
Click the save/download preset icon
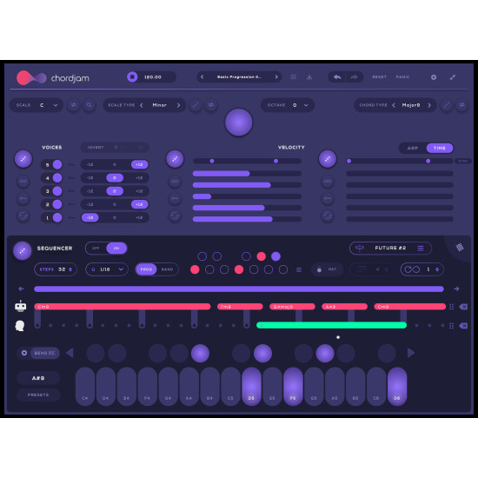pyautogui.click(x=309, y=76)
